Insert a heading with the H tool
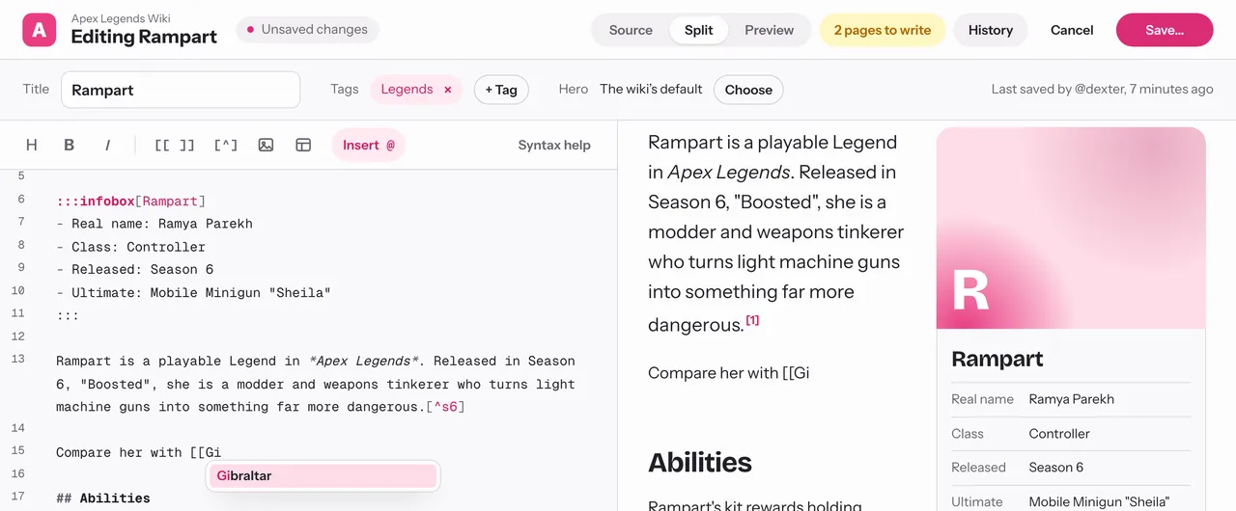 (x=31, y=145)
